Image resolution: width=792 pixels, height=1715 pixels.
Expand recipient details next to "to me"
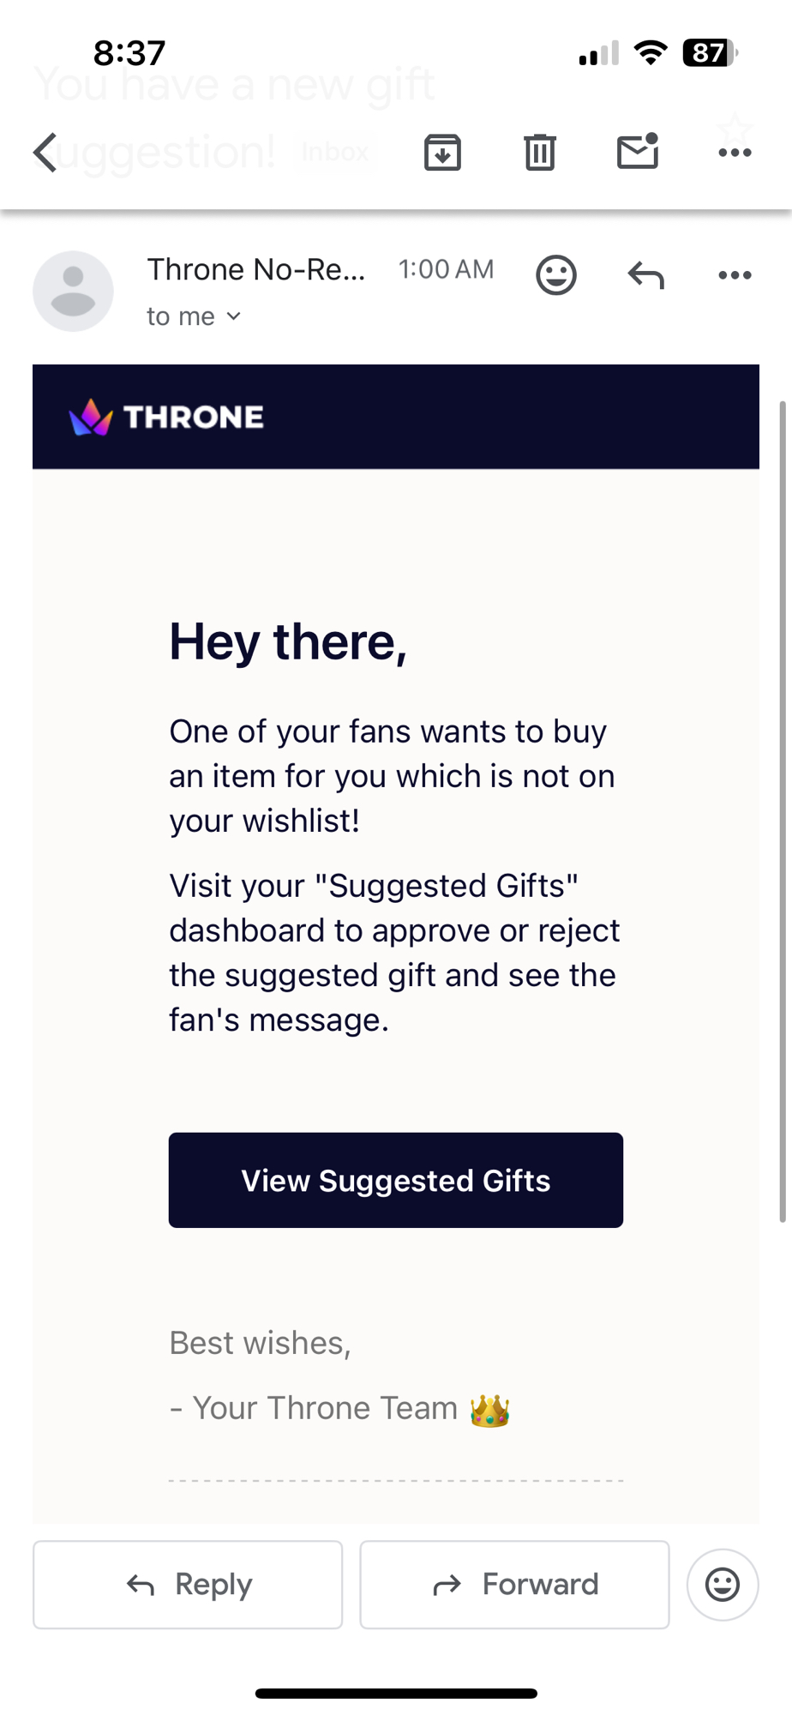233,316
